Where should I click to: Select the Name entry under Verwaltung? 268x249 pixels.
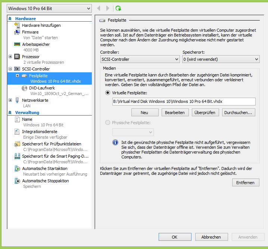(27, 119)
